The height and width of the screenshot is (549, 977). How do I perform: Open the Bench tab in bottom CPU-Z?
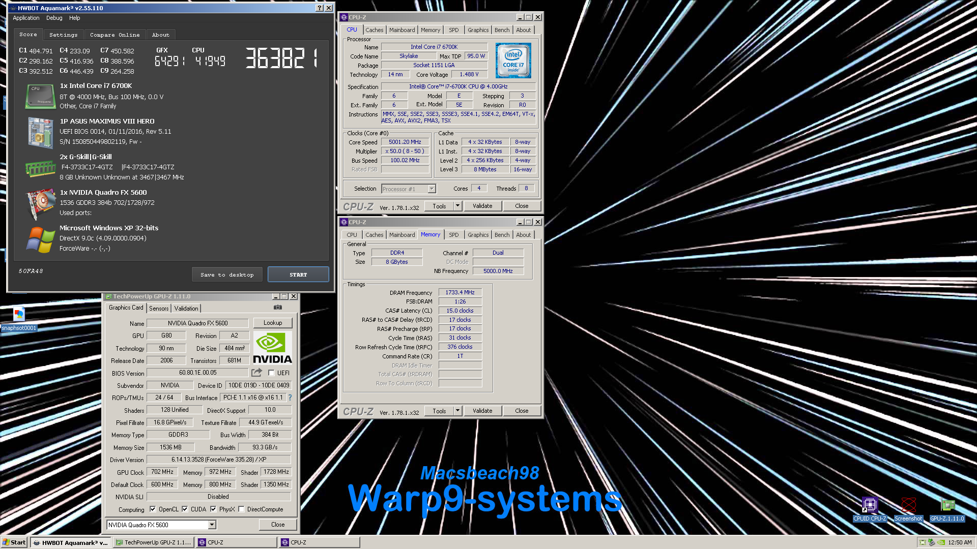(502, 235)
